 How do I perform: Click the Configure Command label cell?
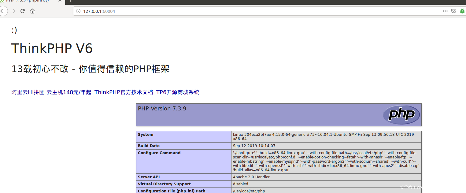click(159, 153)
